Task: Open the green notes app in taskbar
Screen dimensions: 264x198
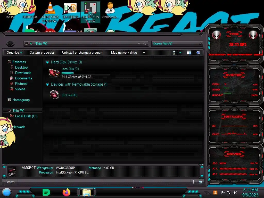Action: [x=46, y=192]
